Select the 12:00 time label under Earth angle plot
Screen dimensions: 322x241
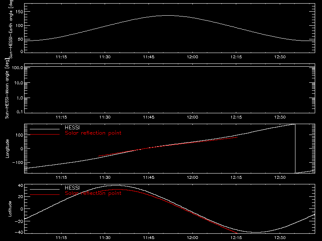coord(192,57)
